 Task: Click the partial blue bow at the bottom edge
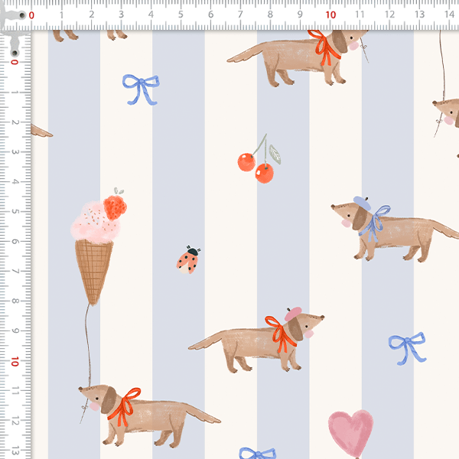(257, 454)
